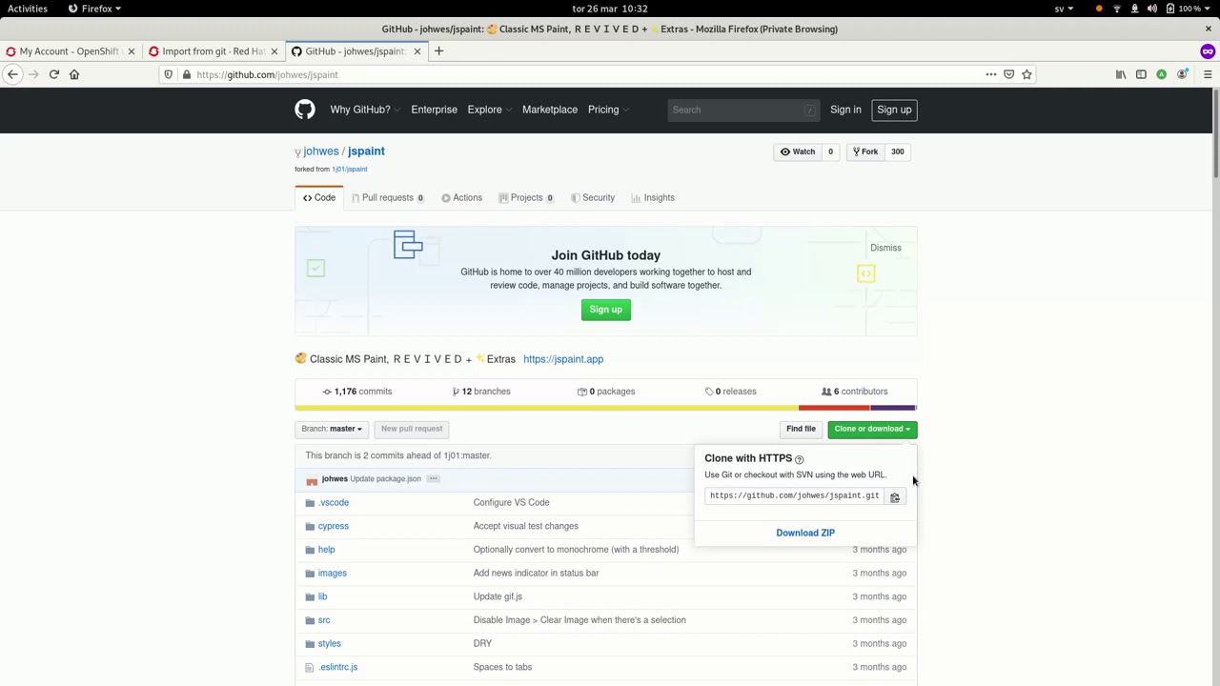Click the johwes avatar in commit row
Image resolution: width=1220 pixels, height=686 pixels.
click(x=312, y=479)
